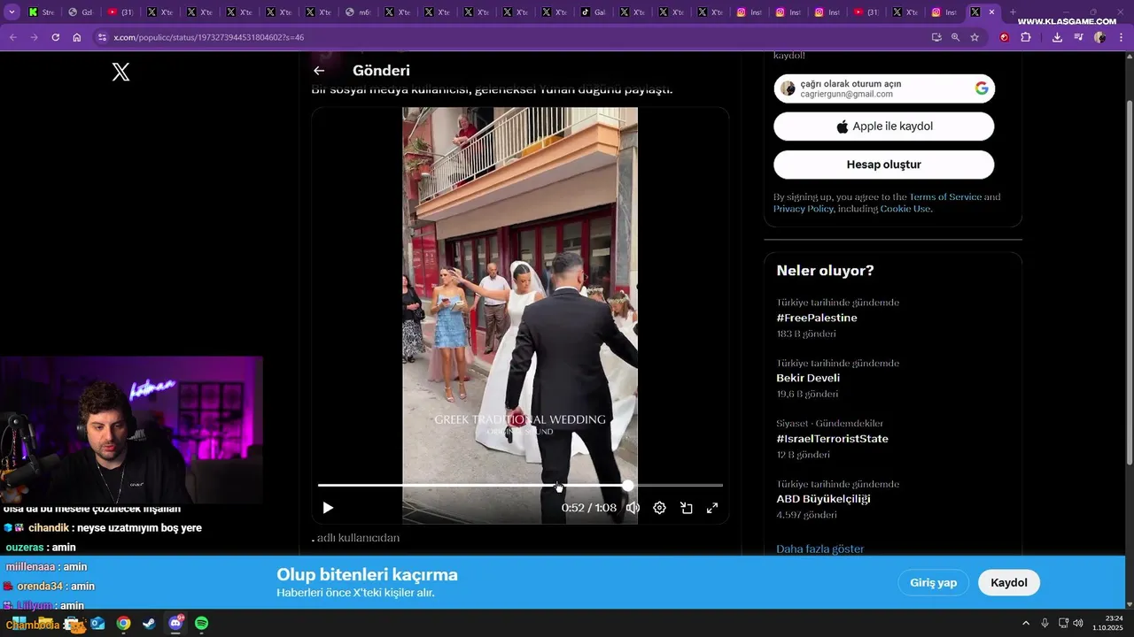1134x637 pixels.
Task: Click Daha fazla göster
Action: (819, 549)
